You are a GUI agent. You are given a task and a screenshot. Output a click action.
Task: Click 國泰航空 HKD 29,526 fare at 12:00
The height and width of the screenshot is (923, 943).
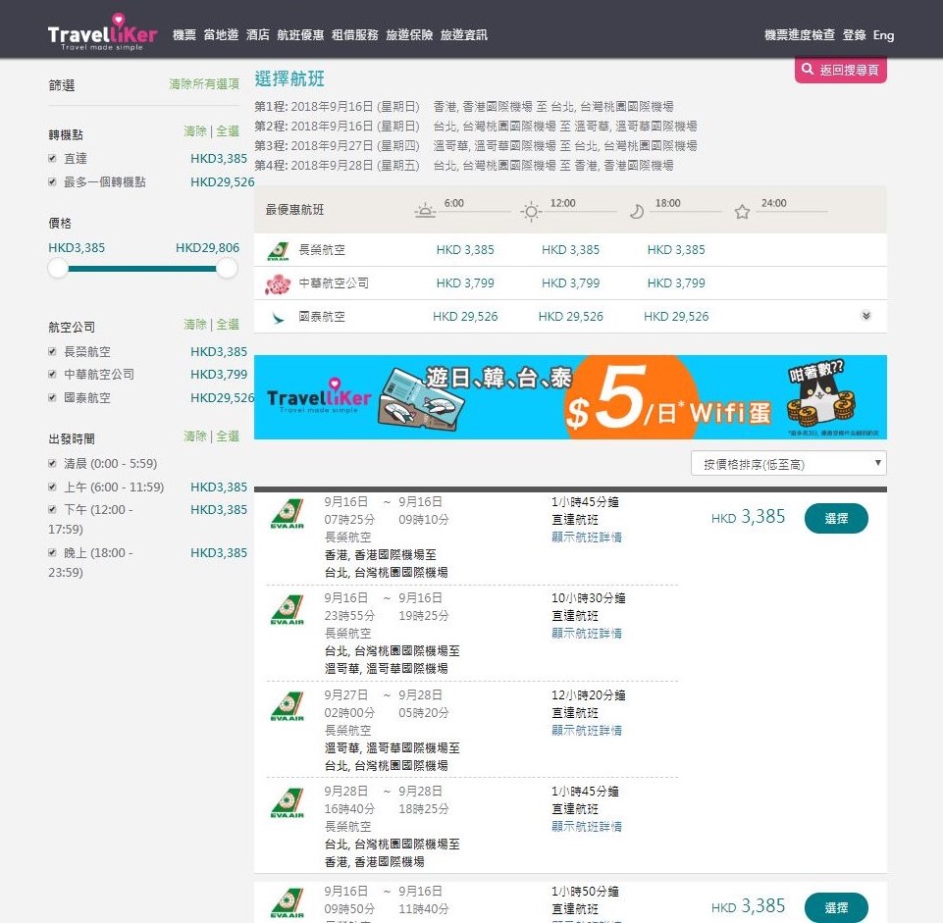click(x=570, y=317)
